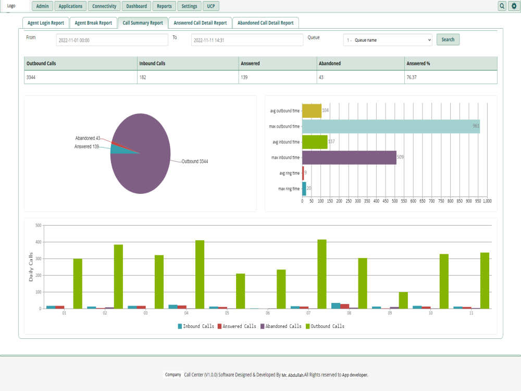Image resolution: width=521 pixels, height=391 pixels.
Task: Click the Search button to run the report
Action: point(448,40)
